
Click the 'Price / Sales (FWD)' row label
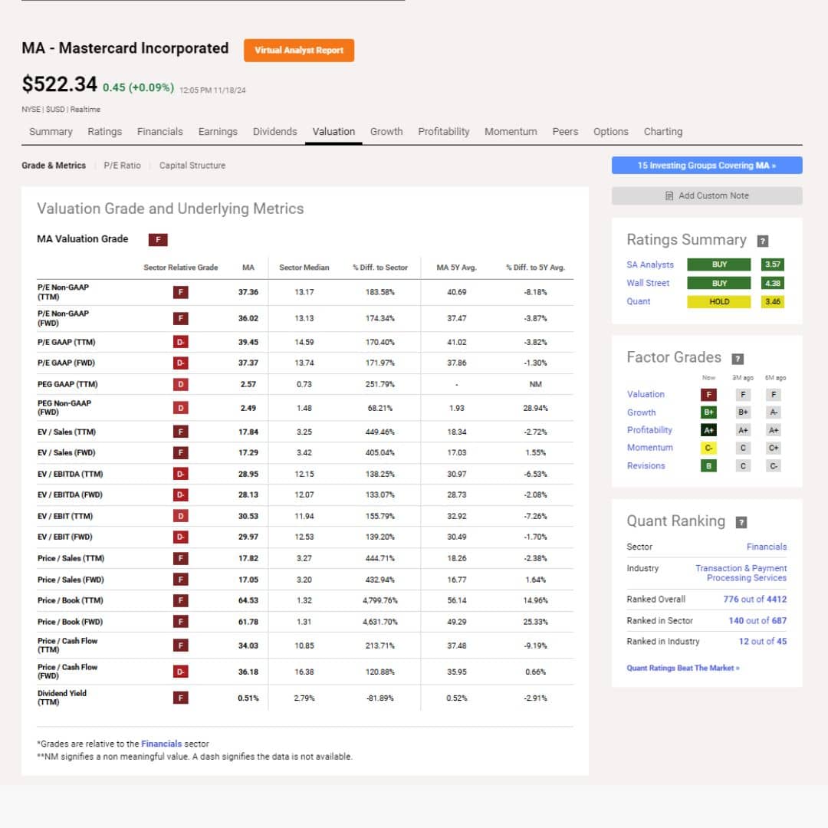tap(71, 580)
